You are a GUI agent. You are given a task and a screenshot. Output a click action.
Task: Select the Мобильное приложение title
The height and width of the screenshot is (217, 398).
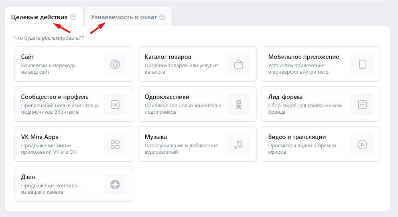coord(304,57)
